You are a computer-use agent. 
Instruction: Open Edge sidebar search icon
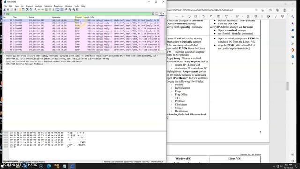[x=292, y=17]
